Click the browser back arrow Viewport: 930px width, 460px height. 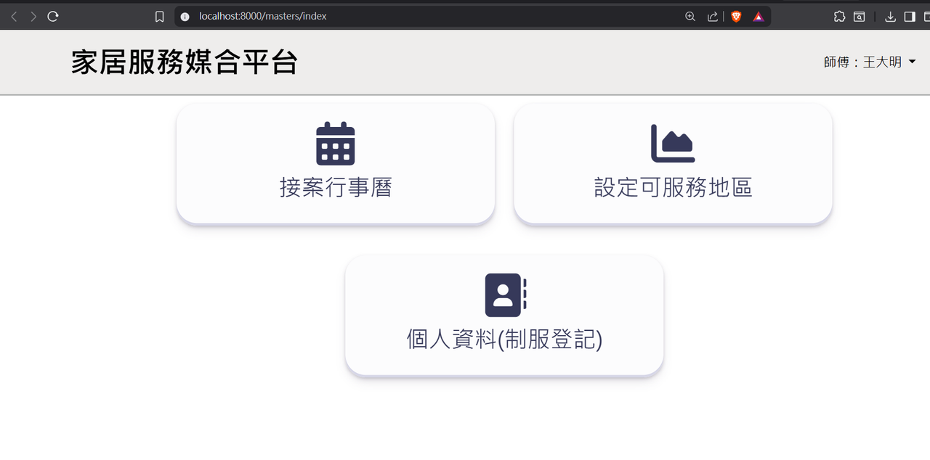tap(14, 16)
